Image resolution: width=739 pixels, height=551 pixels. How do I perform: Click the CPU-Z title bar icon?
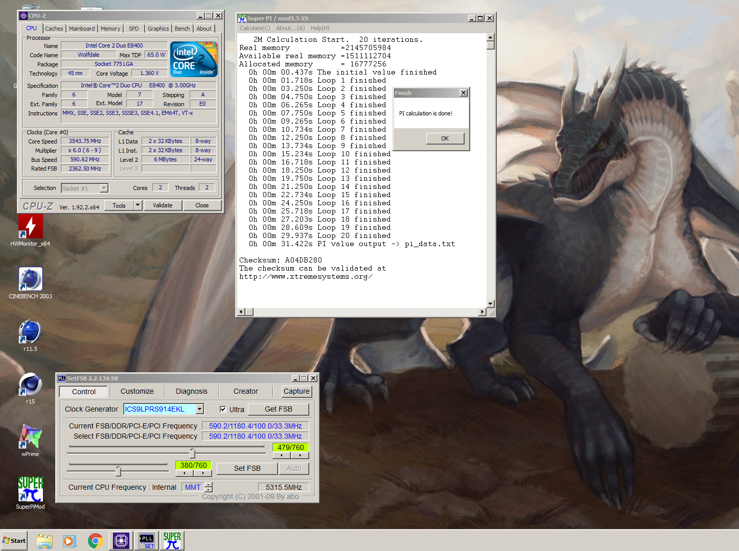(x=24, y=16)
